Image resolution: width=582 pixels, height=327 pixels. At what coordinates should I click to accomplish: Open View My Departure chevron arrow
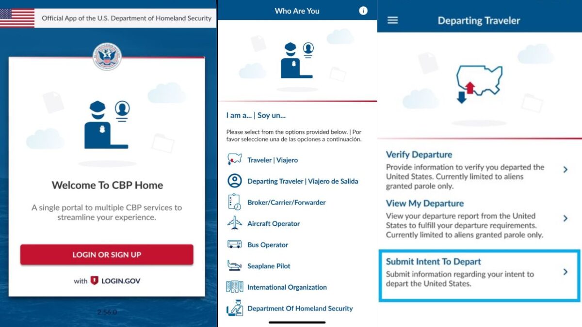tap(565, 218)
